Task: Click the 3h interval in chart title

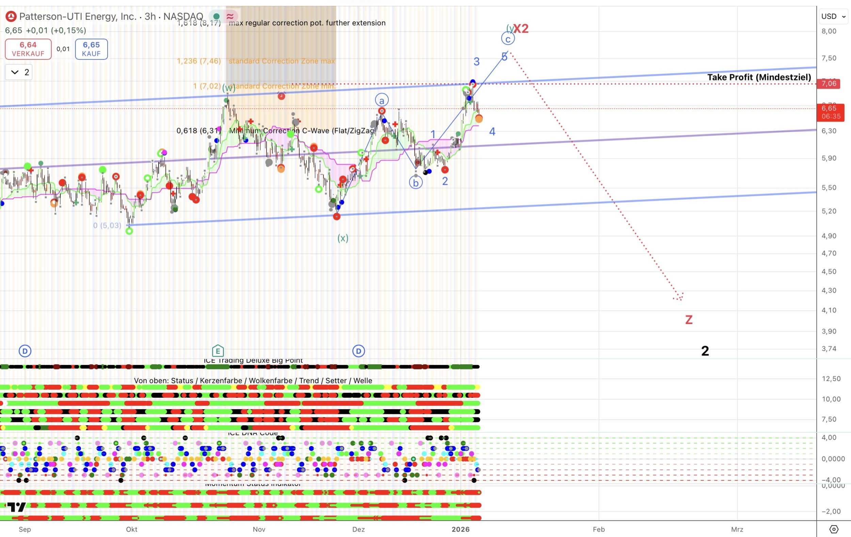Action: (150, 16)
